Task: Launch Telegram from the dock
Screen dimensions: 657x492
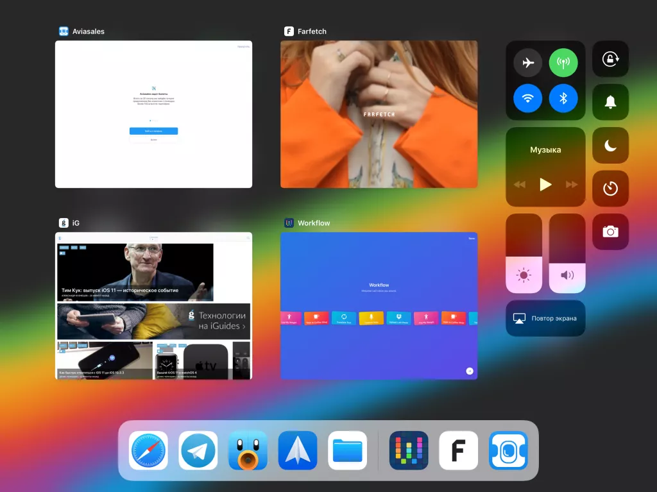Action: coord(198,450)
